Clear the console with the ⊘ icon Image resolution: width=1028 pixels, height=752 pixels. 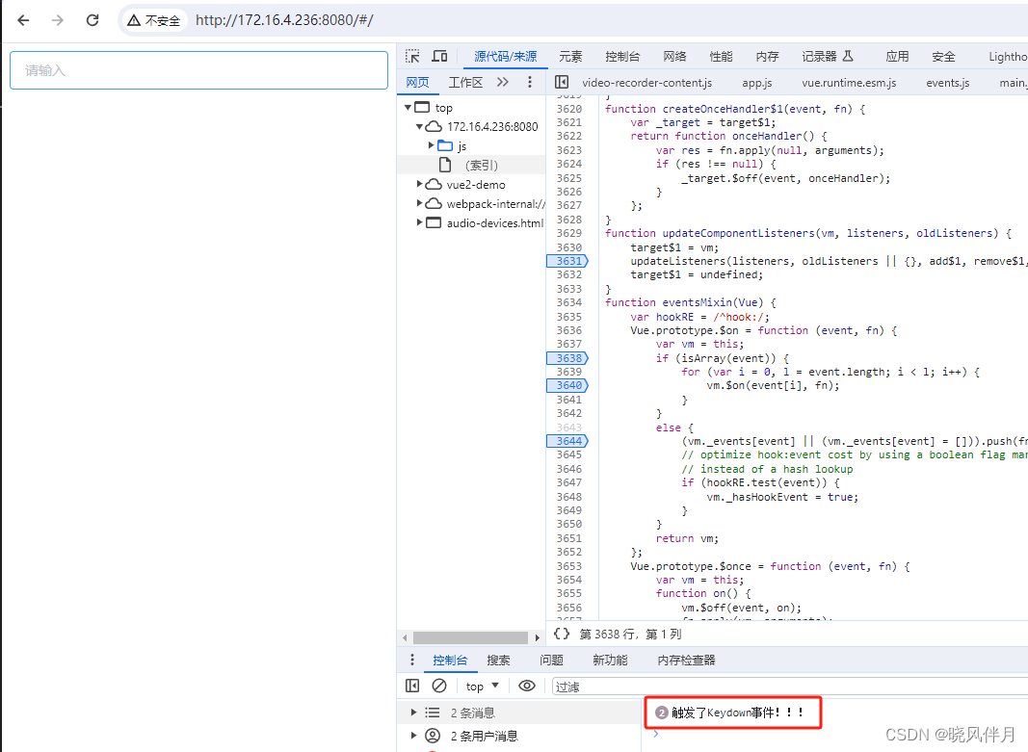[x=439, y=685]
